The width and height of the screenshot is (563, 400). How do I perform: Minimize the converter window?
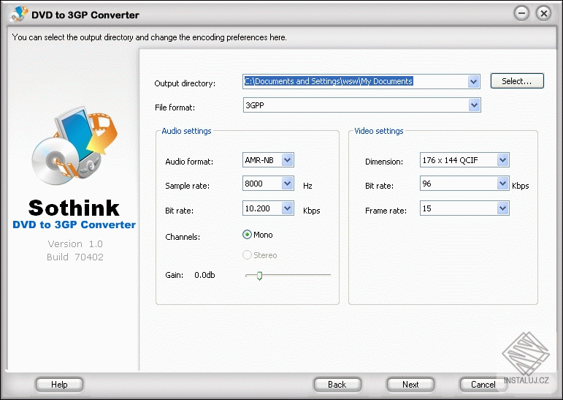521,13
